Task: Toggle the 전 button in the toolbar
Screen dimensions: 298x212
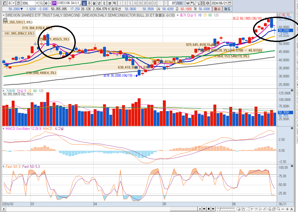Action: tap(18, 3)
